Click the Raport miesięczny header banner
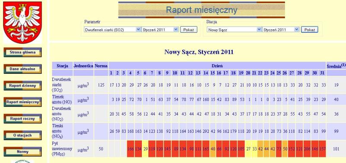The width and height of the screenshot is (346, 163). click(x=202, y=10)
